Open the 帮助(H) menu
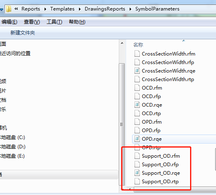Screen dimensions: 216x195 (x=77, y=22)
